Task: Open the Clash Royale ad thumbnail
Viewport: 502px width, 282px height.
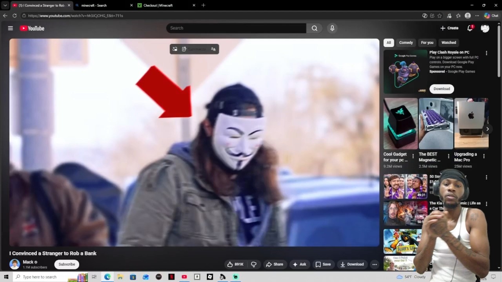Action: (x=405, y=72)
